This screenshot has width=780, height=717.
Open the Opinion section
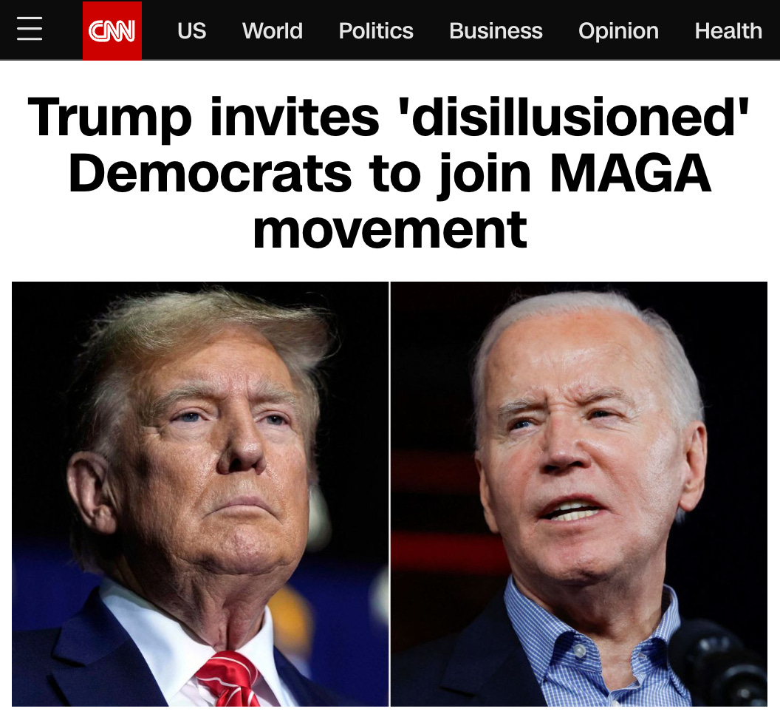[618, 31]
